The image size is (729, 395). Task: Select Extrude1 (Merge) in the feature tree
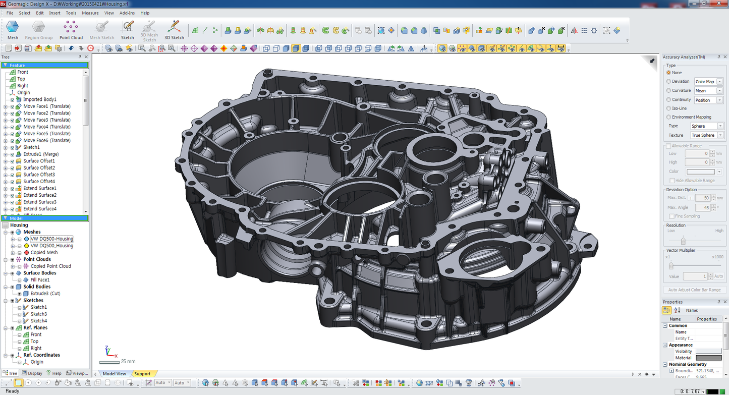pos(41,154)
